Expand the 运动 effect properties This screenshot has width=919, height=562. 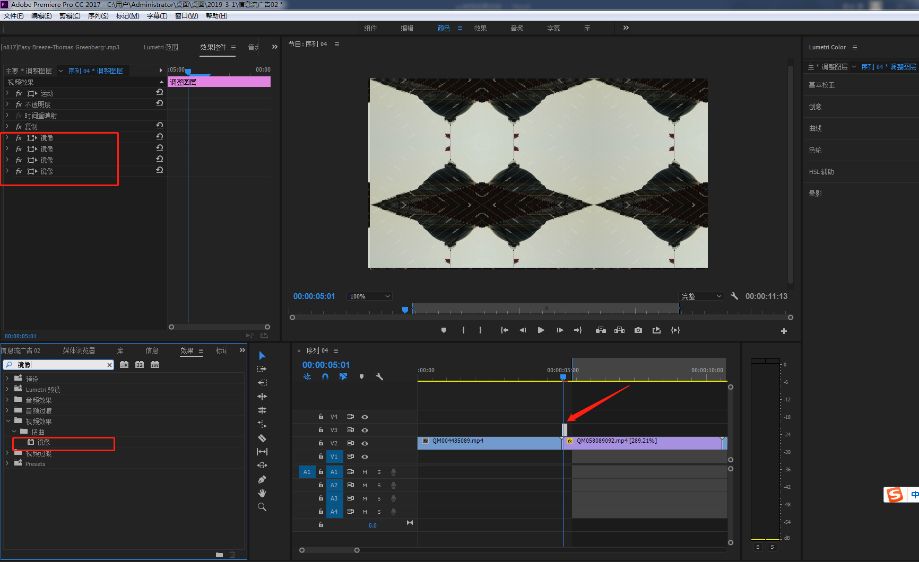(7, 93)
